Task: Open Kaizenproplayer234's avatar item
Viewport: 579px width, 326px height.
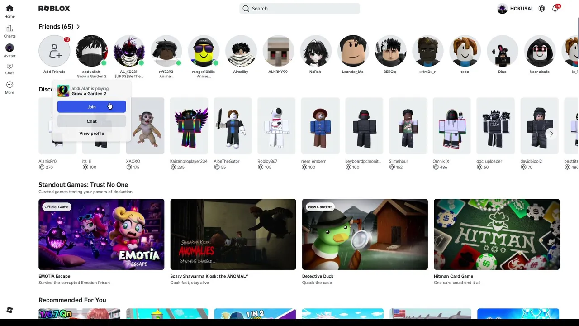Action: point(189,125)
